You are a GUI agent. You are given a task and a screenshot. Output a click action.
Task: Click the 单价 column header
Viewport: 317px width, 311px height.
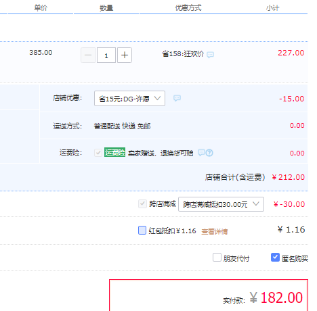pyautogui.click(x=41, y=8)
